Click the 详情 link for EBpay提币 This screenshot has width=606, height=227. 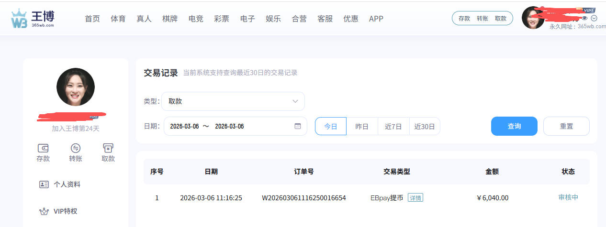point(415,198)
